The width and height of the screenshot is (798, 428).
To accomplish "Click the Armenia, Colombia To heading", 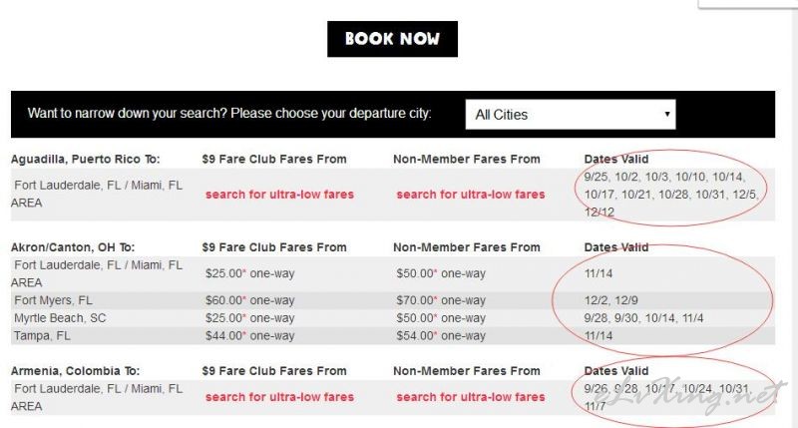I will pos(76,371).
